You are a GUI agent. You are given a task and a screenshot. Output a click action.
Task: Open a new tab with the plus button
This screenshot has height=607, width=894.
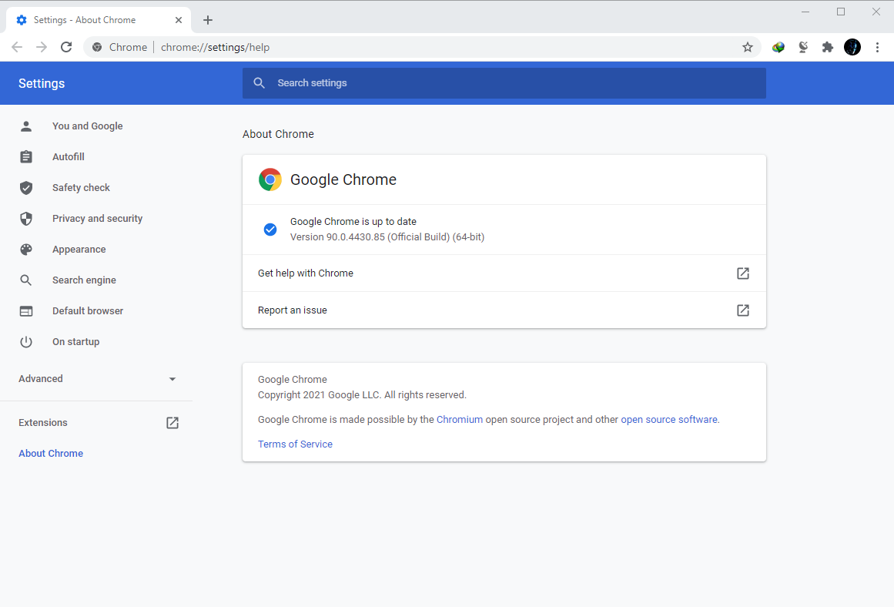[x=208, y=20]
